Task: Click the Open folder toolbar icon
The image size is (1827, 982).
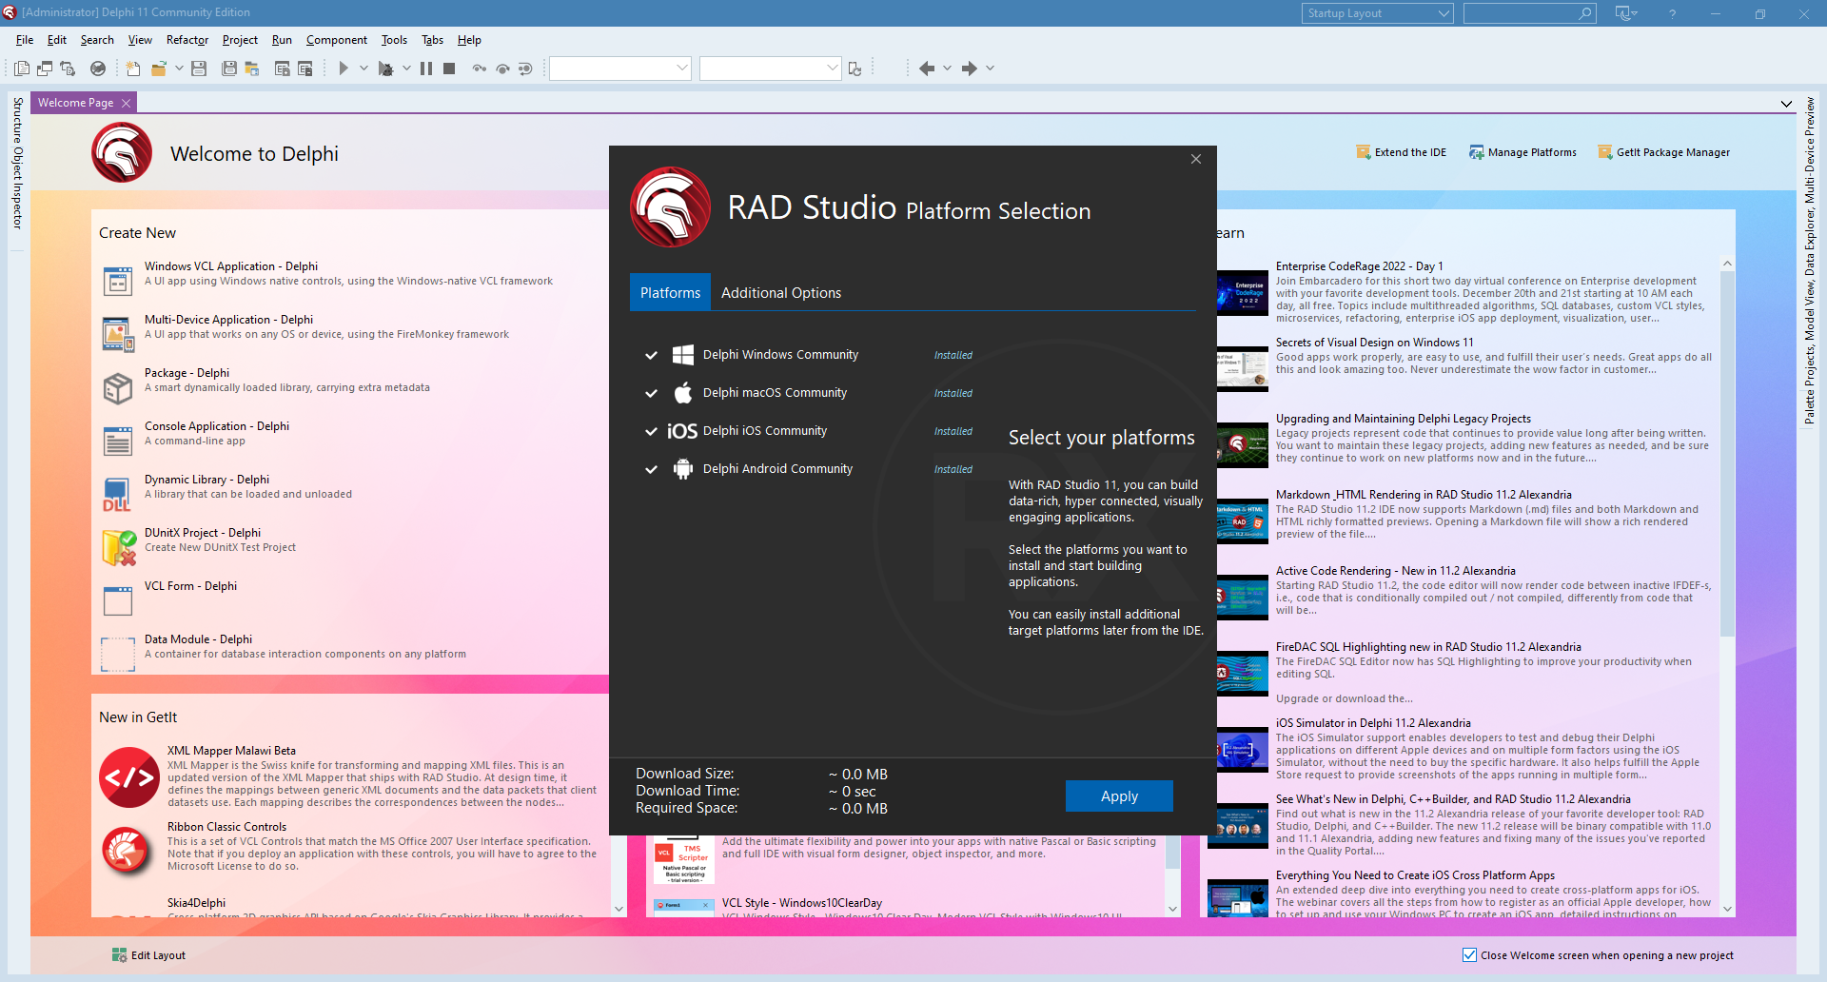Action: tap(159, 69)
